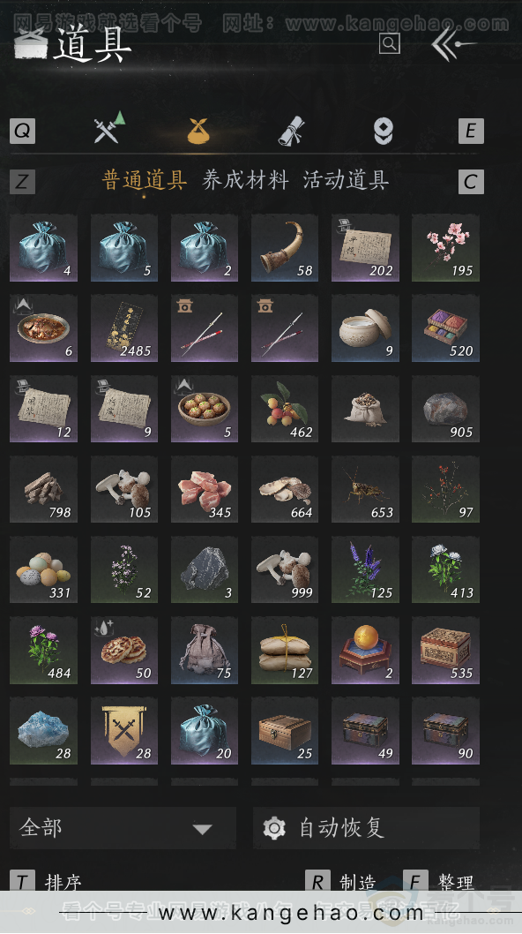Switch to the 普通道具 tab
522x934 pixels.
145,180
